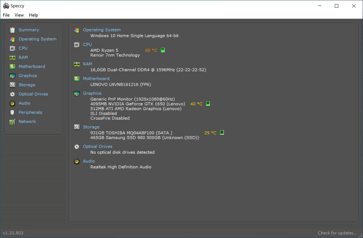Click the Graphics heading link in summary
363x238 pixels.
pyautogui.click(x=92, y=93)
